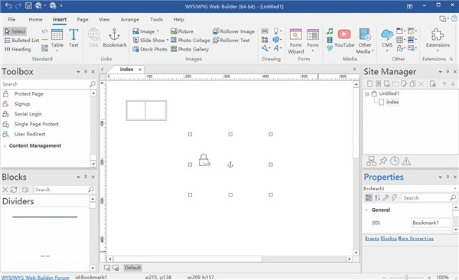459x280 pixels.
Task: Pin the Toolbox panel
Action: pyautogui.click(x=86, y=71)
